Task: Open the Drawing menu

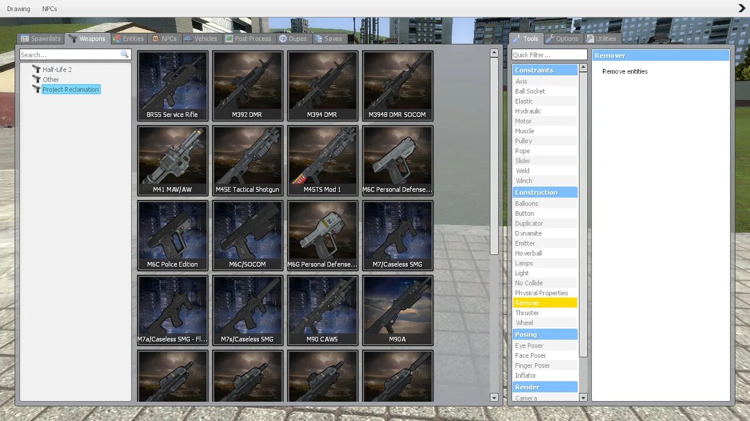Action: 19,9
